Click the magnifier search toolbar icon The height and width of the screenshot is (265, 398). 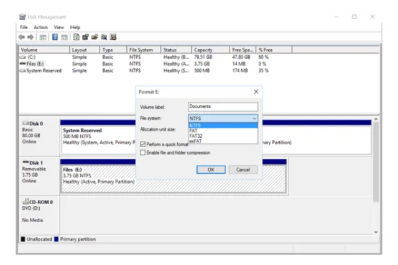(x=104, y=37)
